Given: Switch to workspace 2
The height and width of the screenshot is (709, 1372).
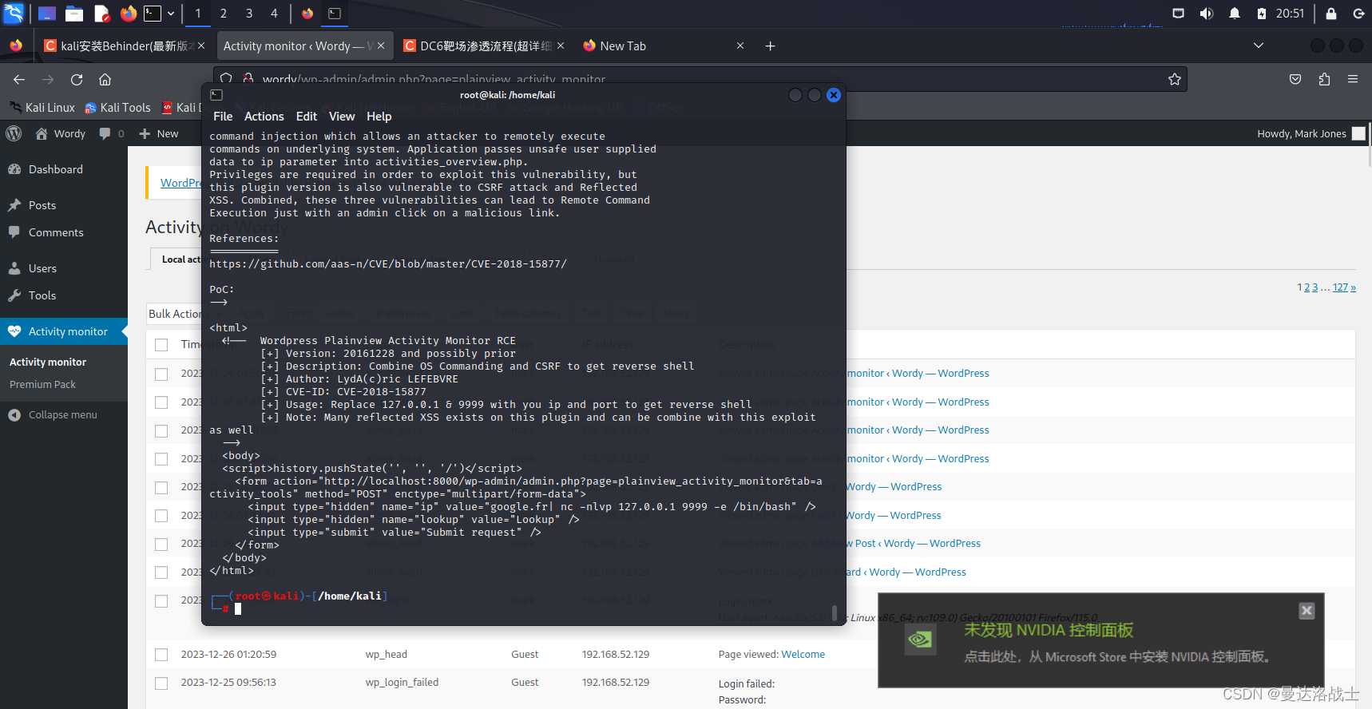Looking at the screenshot, I should click(224, 14).
